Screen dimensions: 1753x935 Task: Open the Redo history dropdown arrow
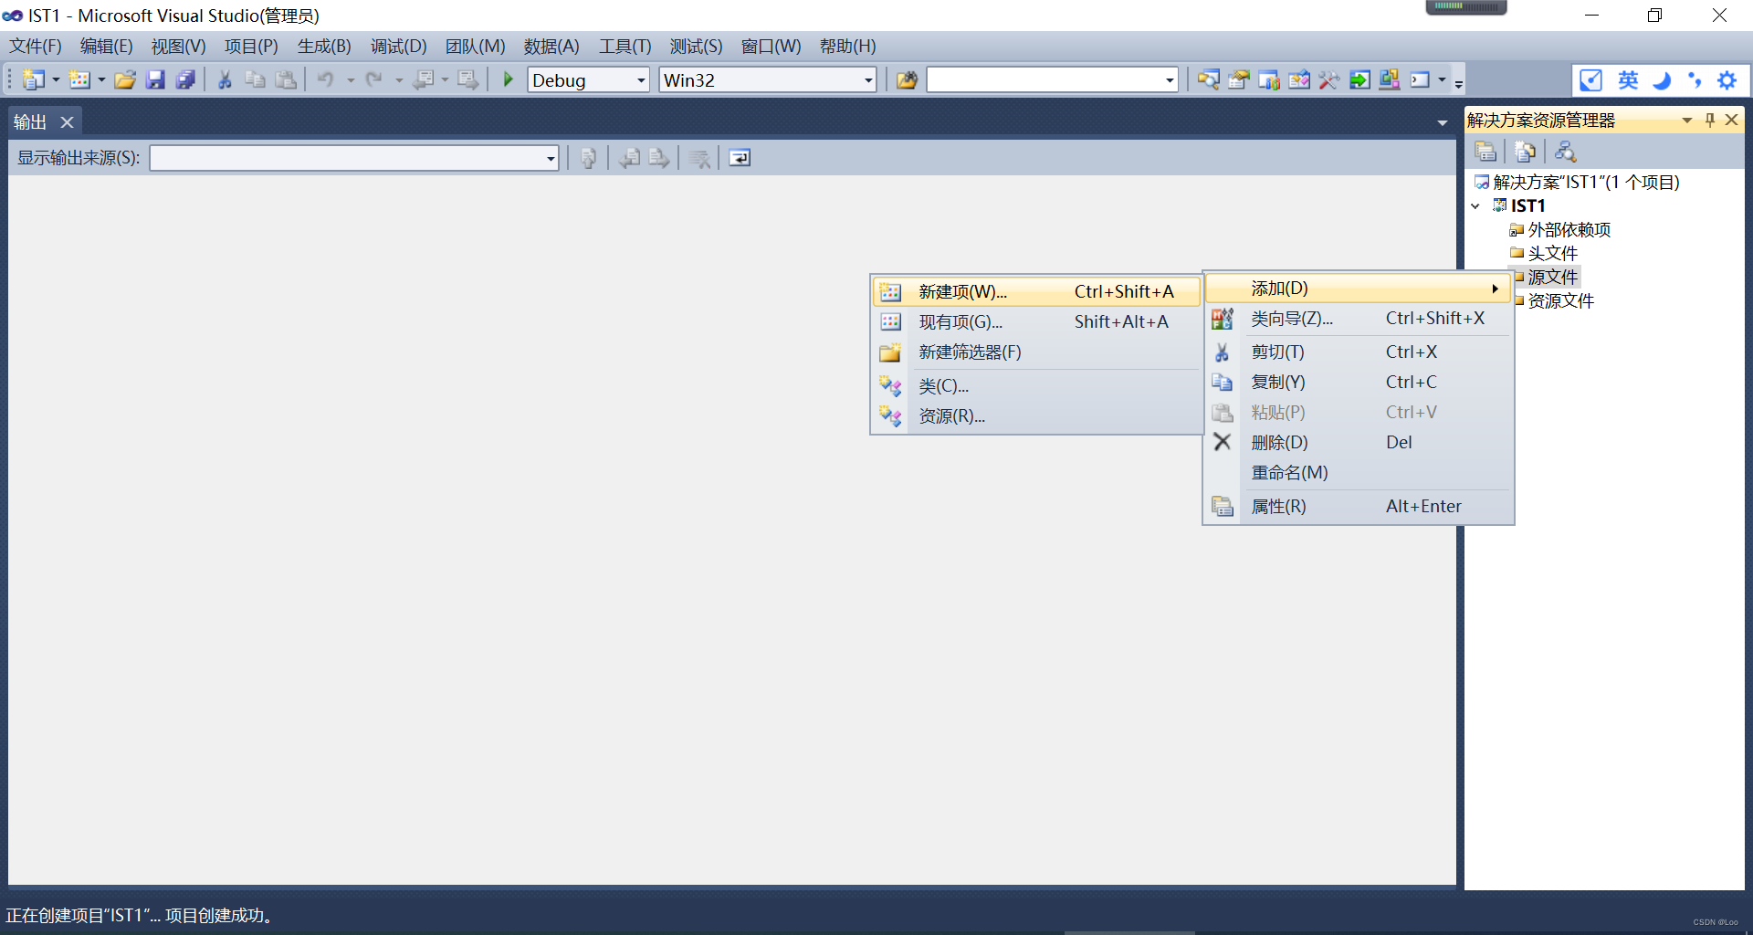399,80
